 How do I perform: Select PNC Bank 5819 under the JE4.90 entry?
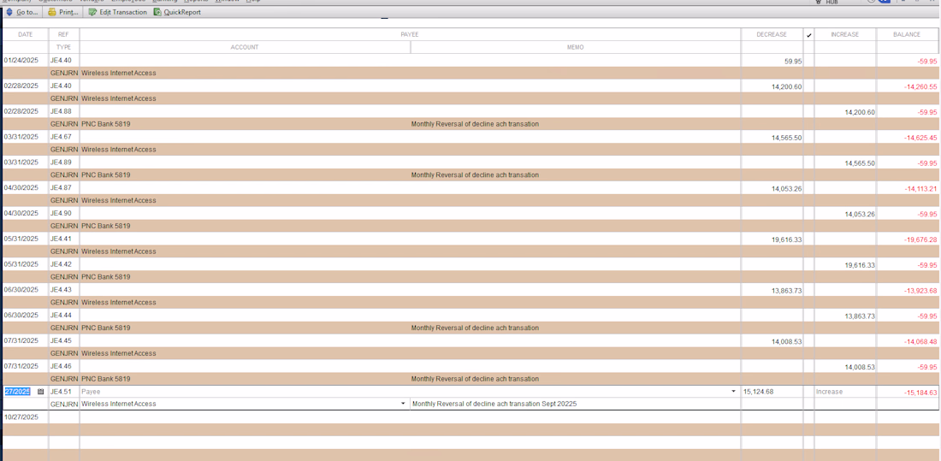[106, 226]
